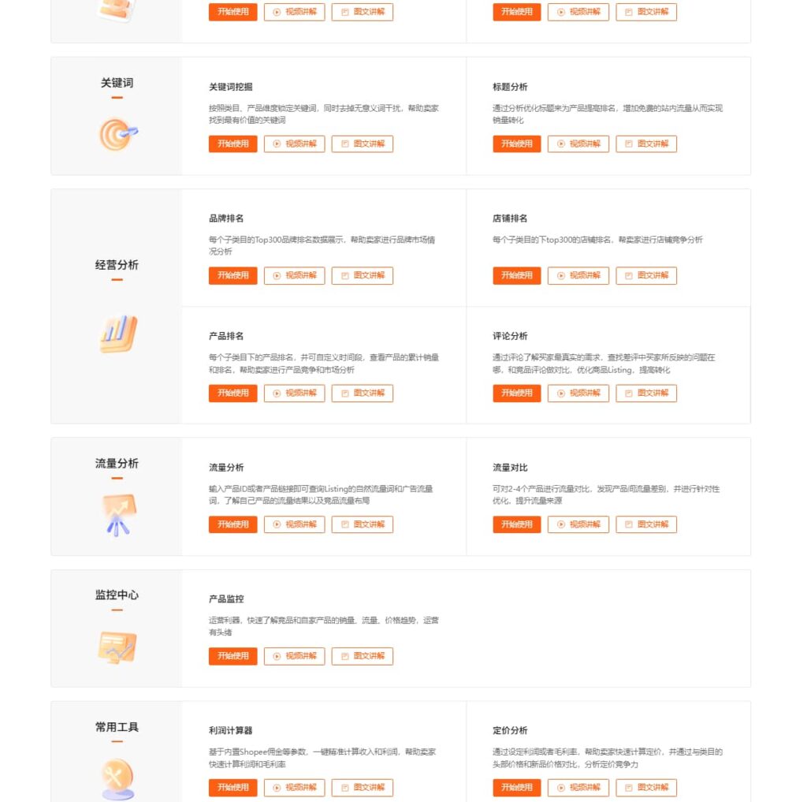Open 利润计算器 using 开始使用
The width and height of the screenshot is (807, 802).
pyautogui.click(x=232, y=787)
